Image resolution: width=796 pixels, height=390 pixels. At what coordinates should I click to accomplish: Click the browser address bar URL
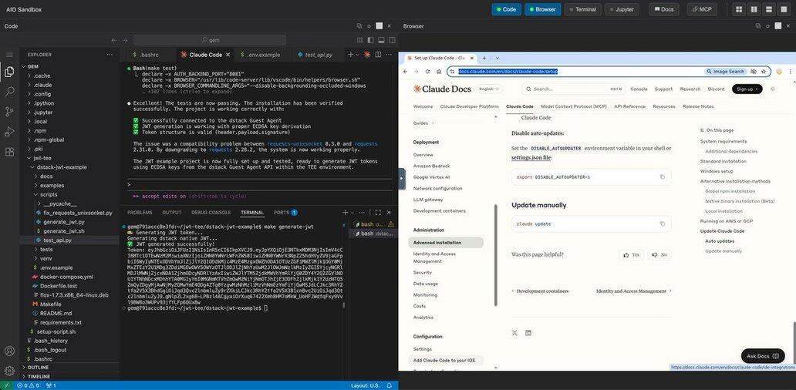(508, 72)
